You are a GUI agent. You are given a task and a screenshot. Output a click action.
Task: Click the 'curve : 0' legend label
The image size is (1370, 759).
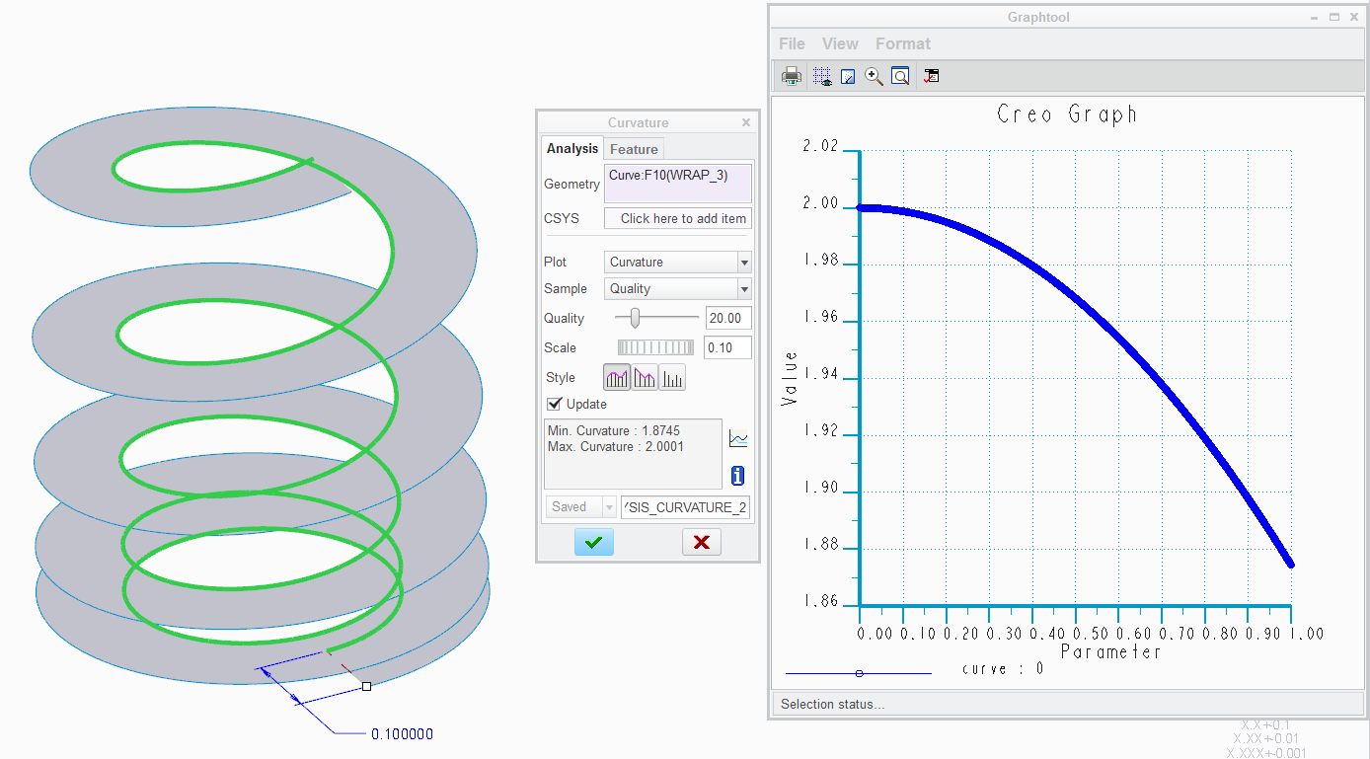[1003, 669]
